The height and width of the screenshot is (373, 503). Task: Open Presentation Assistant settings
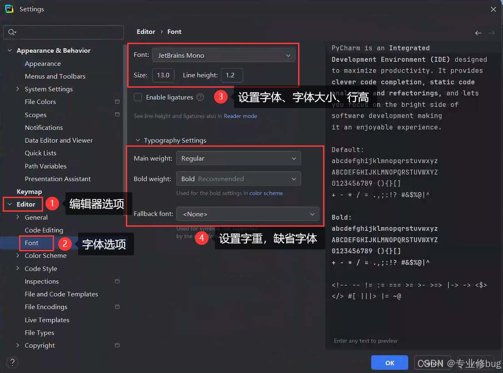[x=57, y=179]
